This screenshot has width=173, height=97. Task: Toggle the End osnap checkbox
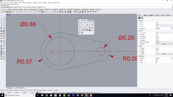click(x=1, y=90)
